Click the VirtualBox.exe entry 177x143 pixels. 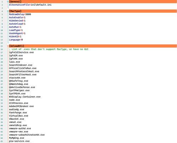click(x=19, y=116)
